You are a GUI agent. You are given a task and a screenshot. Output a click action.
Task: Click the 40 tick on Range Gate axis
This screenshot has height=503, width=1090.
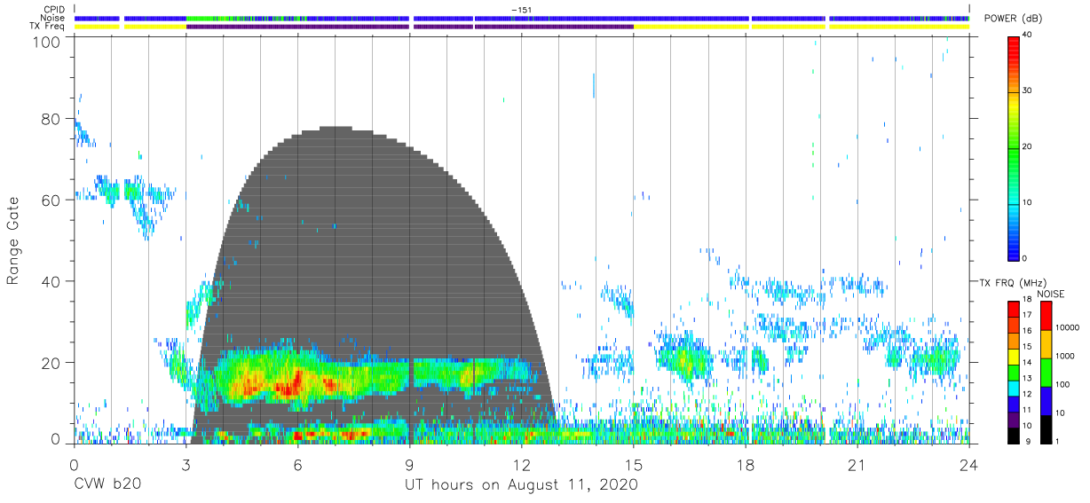coord(51,281)
